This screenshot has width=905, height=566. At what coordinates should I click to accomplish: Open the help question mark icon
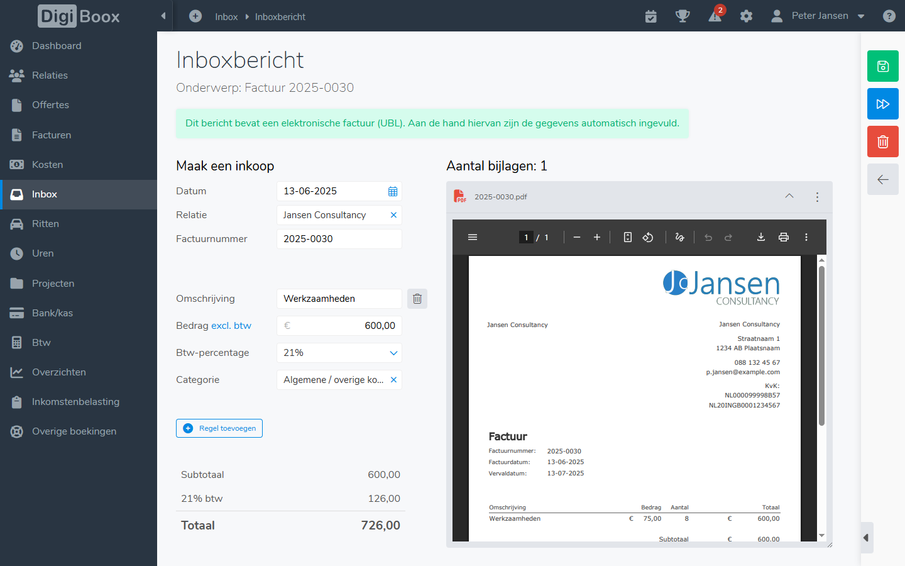[x=889, y=16]
